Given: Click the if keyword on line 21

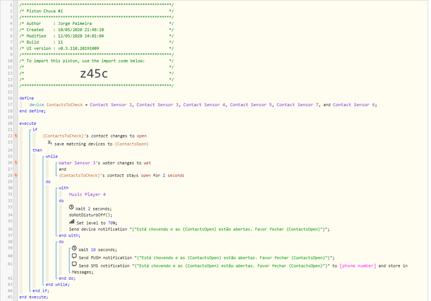Looking at the screenshot, I should 35,129.
